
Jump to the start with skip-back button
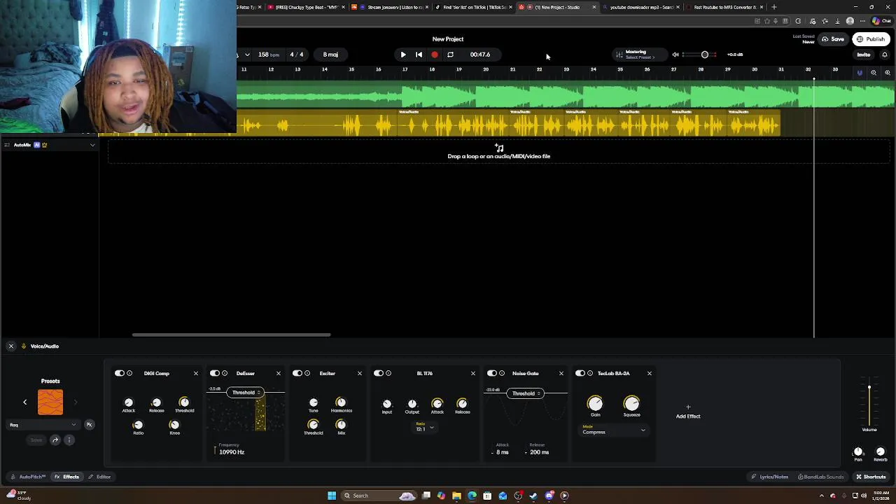tap(419, 55)
